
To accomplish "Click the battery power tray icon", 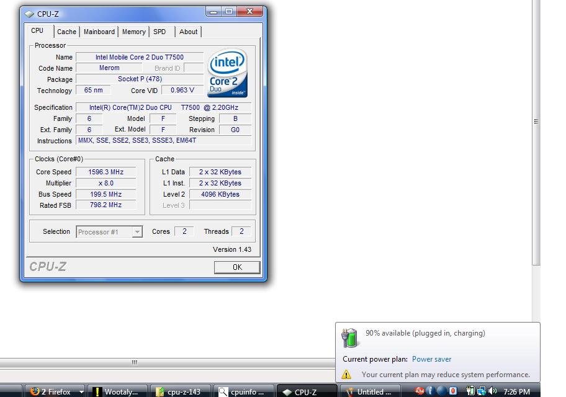I will pyautogui.click(x=470, y=391).
